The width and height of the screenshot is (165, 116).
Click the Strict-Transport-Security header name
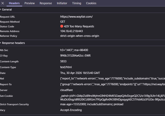pos(15,104)
